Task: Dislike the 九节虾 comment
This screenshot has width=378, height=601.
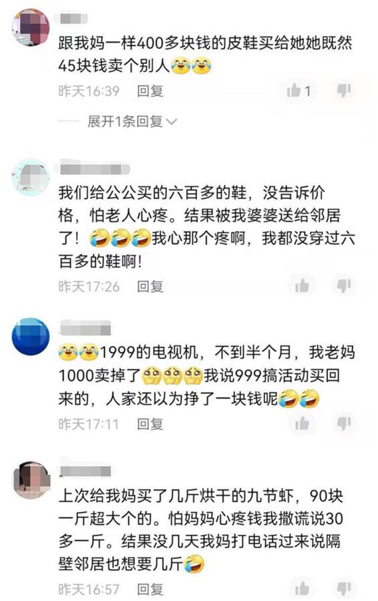Action: point(344,589)
